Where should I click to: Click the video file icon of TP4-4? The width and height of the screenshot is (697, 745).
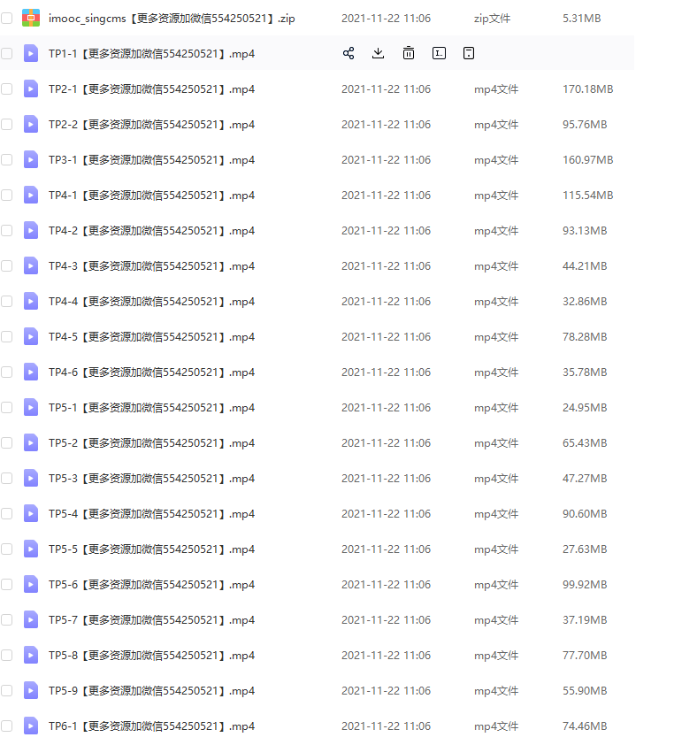tap(31, 301)
